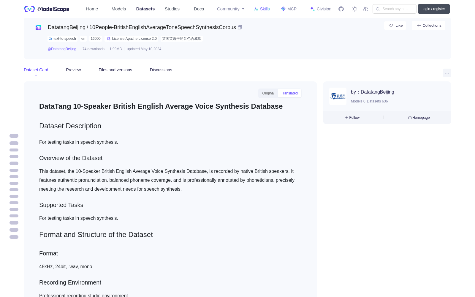Click the "updated May 10,2024" text
This screenshot has height=297, width=475.
pyautogui.click(x=144, y=49)
